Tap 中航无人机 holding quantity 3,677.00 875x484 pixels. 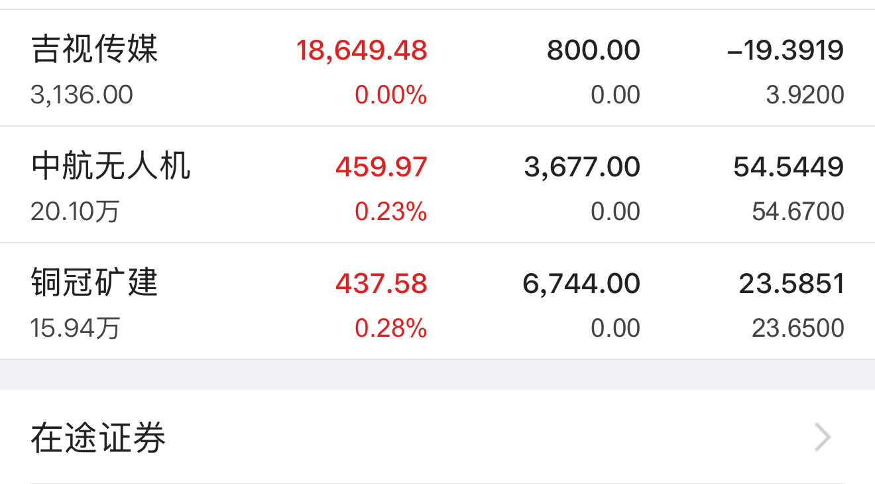[582, 167]
